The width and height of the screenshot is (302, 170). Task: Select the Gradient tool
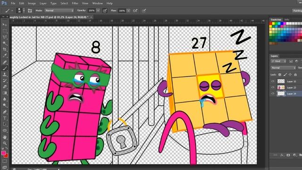pos(5,93)
